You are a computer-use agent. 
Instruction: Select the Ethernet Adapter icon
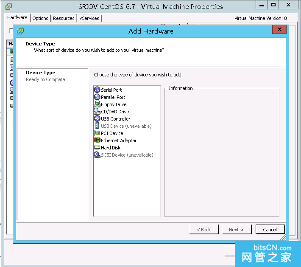(x=97, y=140)
